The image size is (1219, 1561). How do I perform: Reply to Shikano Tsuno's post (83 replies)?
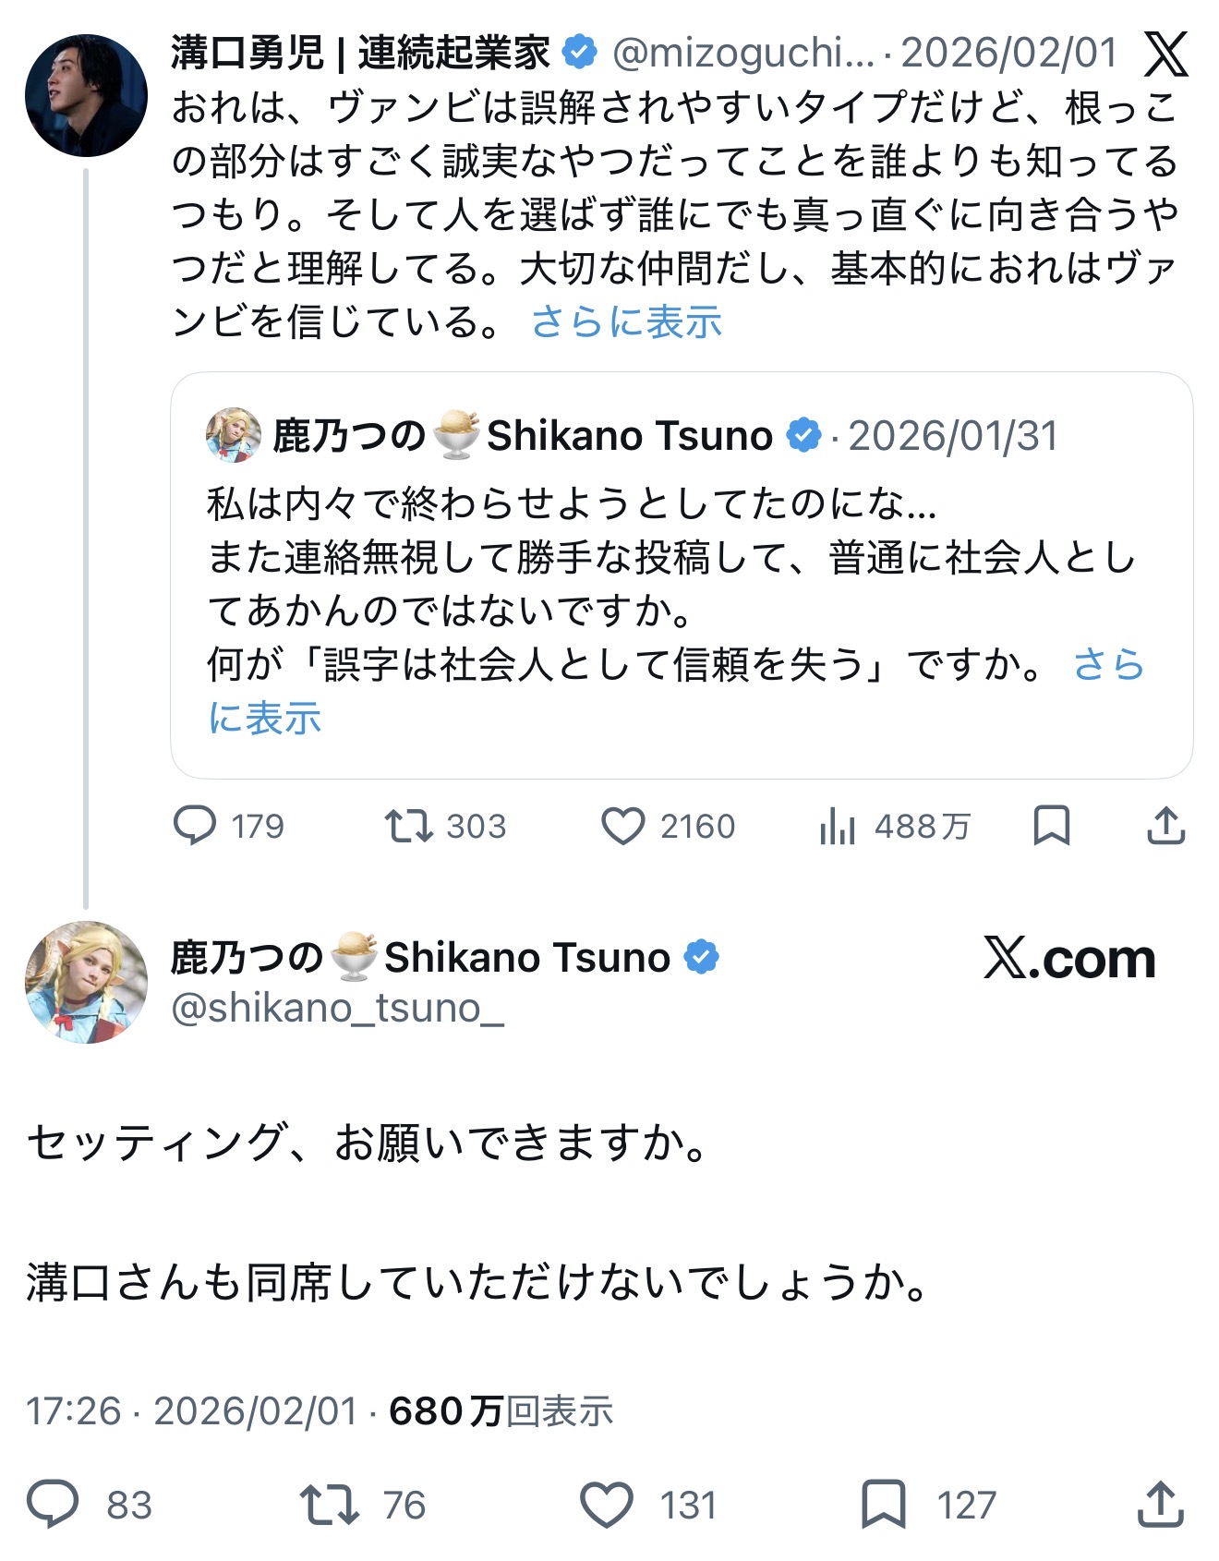point(54,1504)
